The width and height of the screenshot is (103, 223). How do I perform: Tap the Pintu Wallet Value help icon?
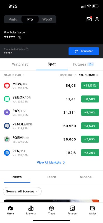click(x=27, y=49)
